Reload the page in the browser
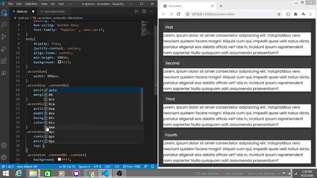Image resolution: width=317 pixels, height=178 pixels. pos(178,14)
